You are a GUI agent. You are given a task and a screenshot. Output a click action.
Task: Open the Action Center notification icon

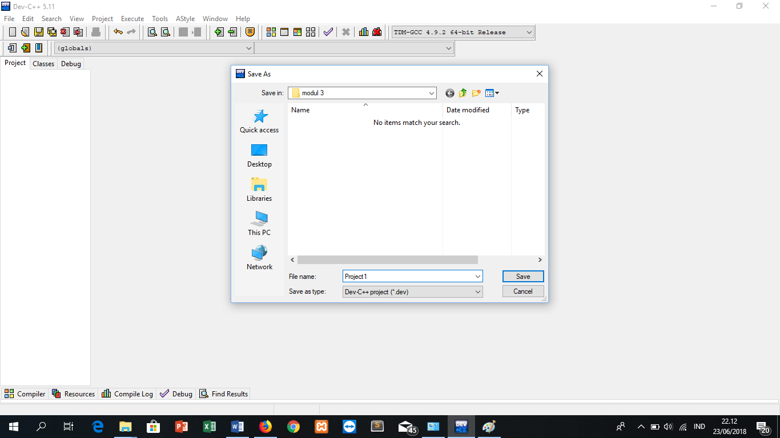(763, 427)
